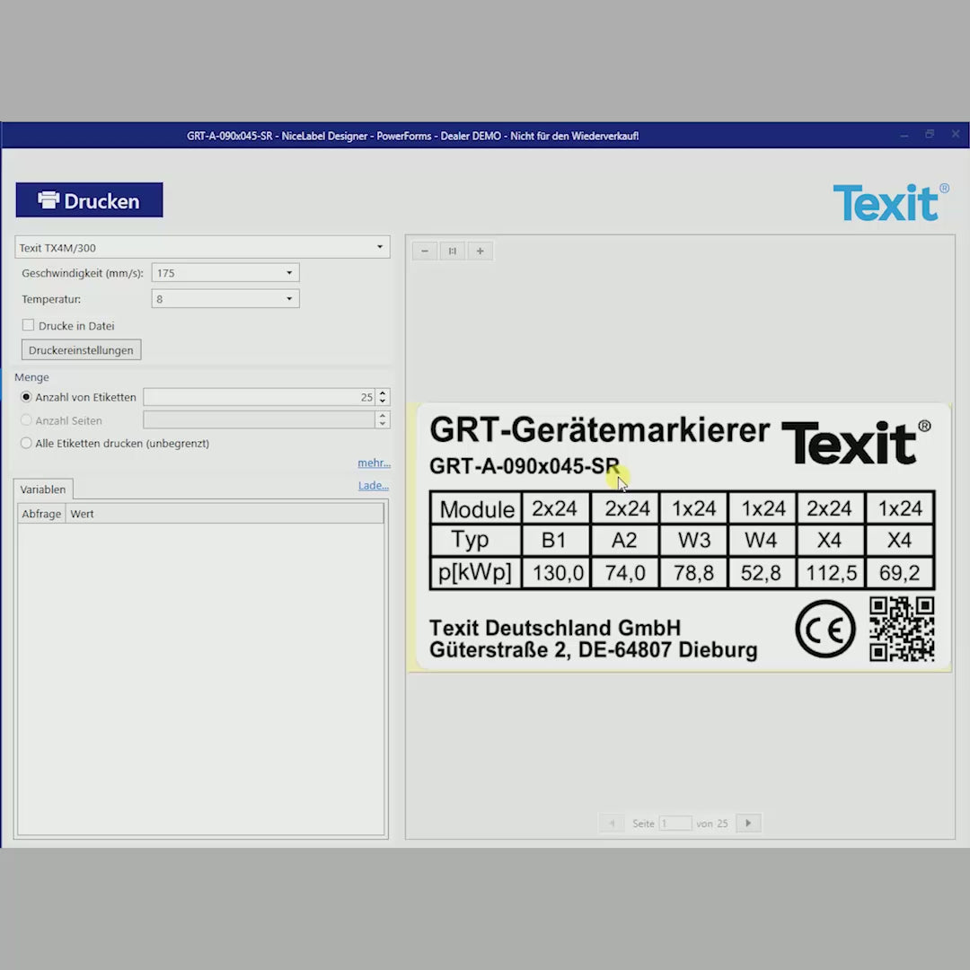Image resolution: width=970 pixels, height=970 pixels.
Task: Open the mehr... link
Action: [x=374, y=463]
